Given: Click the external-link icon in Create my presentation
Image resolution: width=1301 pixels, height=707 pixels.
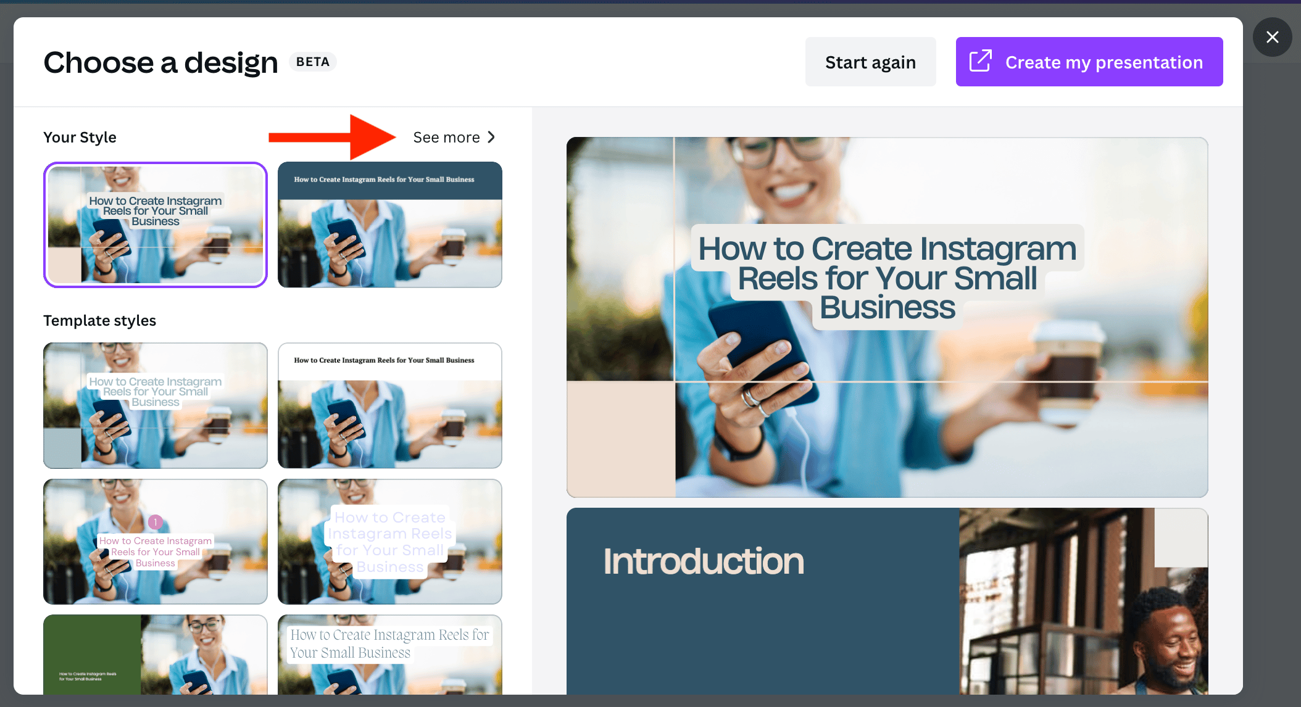Looking at the screenshot, I should pyautogui.click(x=980, y=62).
